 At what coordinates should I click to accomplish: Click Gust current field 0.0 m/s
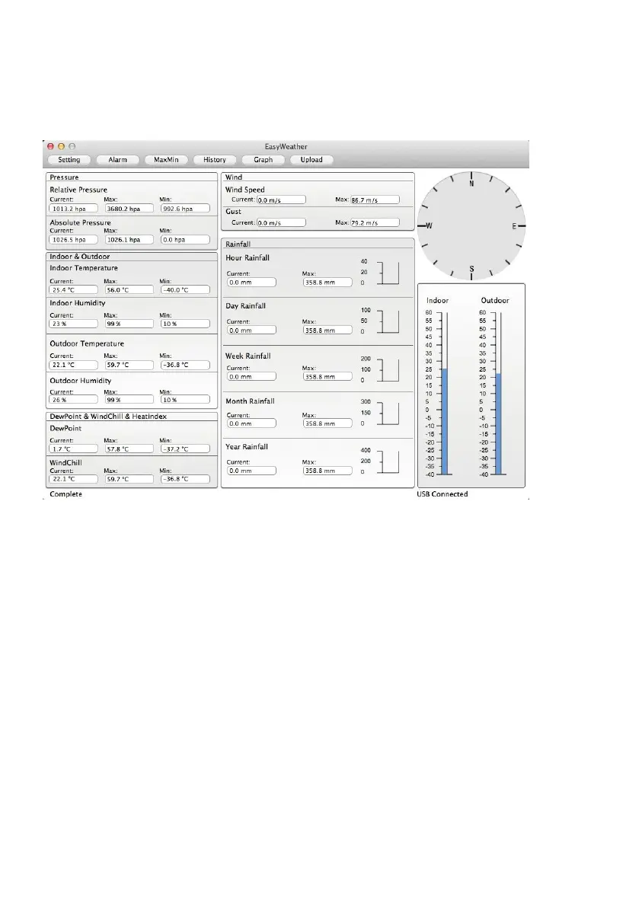coord(281,222)
